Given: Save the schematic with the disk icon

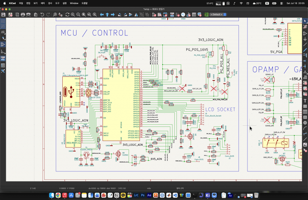Looking at the screenshot, I should (x=3, y=14).
